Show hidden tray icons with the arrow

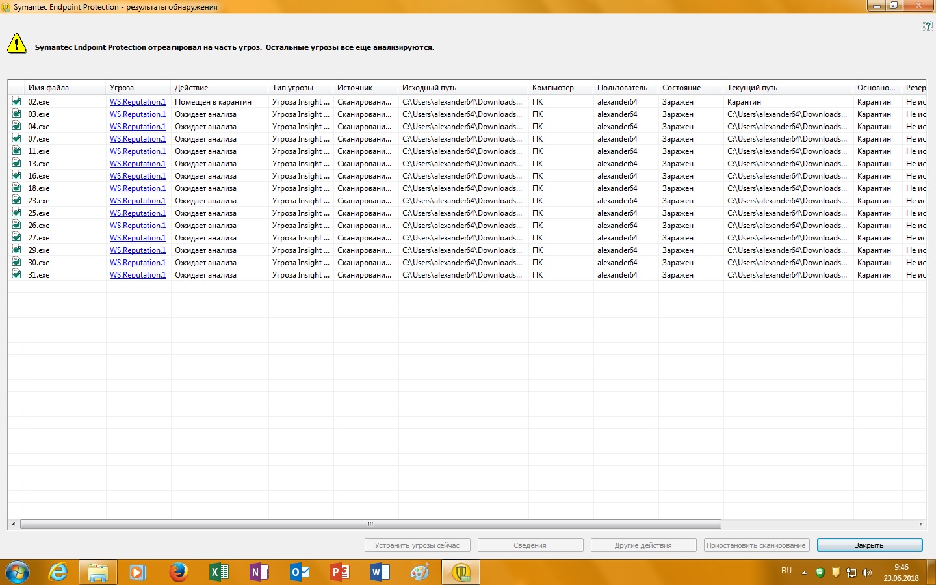[804, 573]
